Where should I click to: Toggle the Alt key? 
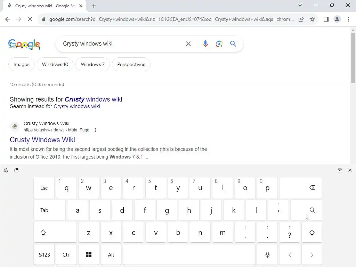click(x=111, y=254)
